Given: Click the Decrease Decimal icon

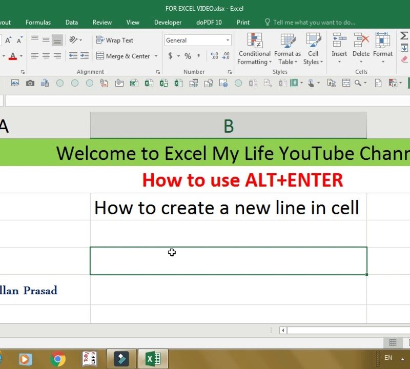Looking at the screenshot, I should pyautogui.click(x=226, y=56).
